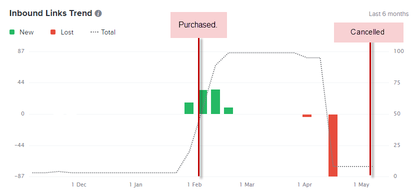Click the info icon beside Inbound Links Trend
The image size is (412, 193).
pos(98,13)
